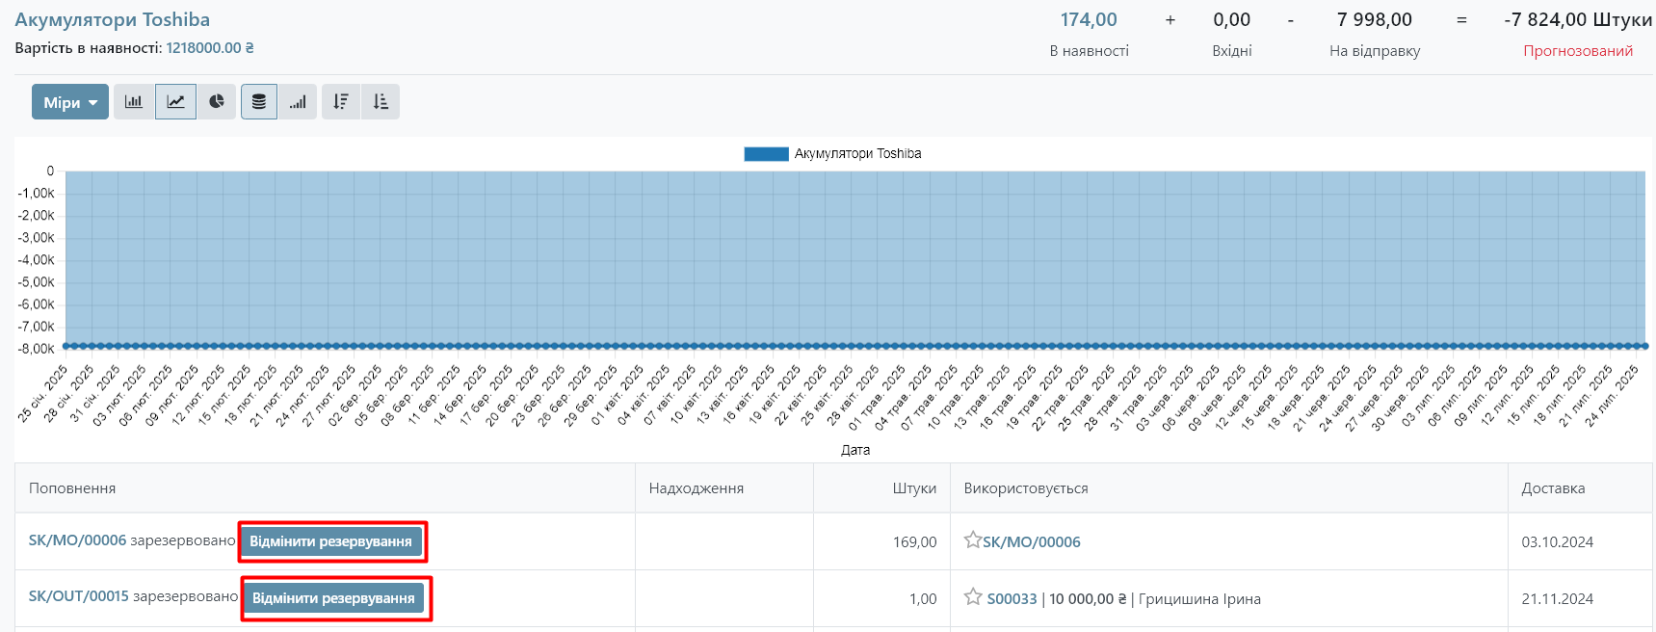
Task: Open SK/MO/00006 in the Використовується column
Action: click(1031, 542)
